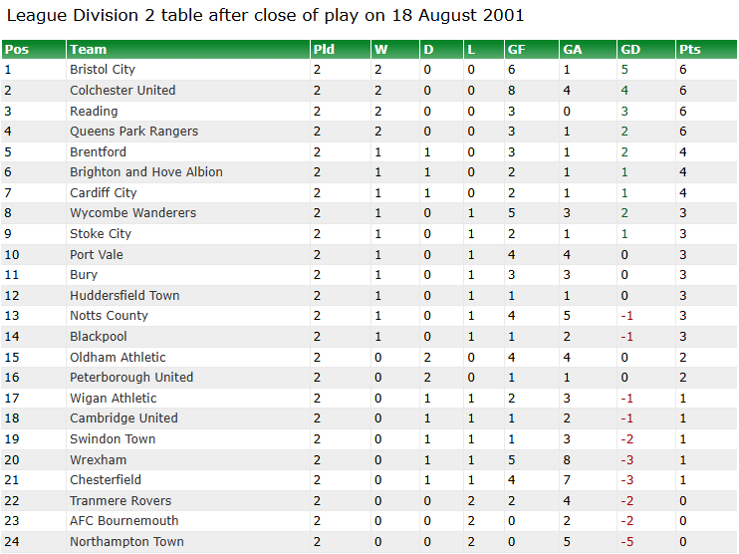The width and height of the screenshot is (739, 554).
Task: Click Northampton Town team name
Action: (126, 542)
